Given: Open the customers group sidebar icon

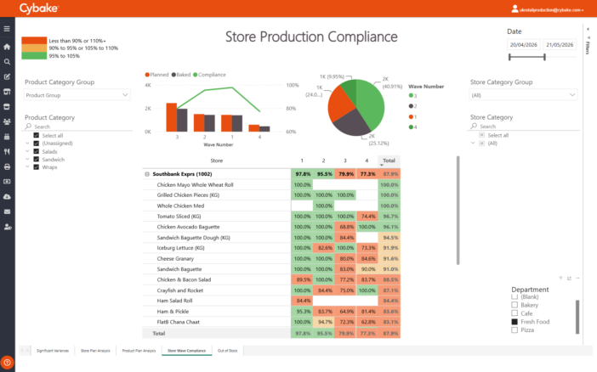Looking at the screenshot, I should click(x=7, y=121).
